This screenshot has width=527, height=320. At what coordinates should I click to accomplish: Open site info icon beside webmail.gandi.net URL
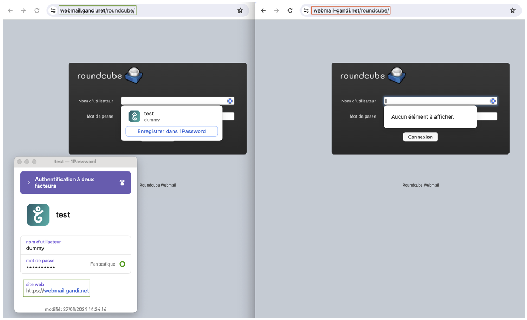53,10
